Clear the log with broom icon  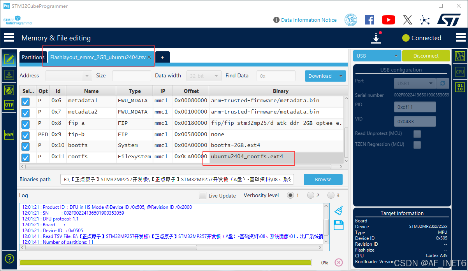point(339,211)
